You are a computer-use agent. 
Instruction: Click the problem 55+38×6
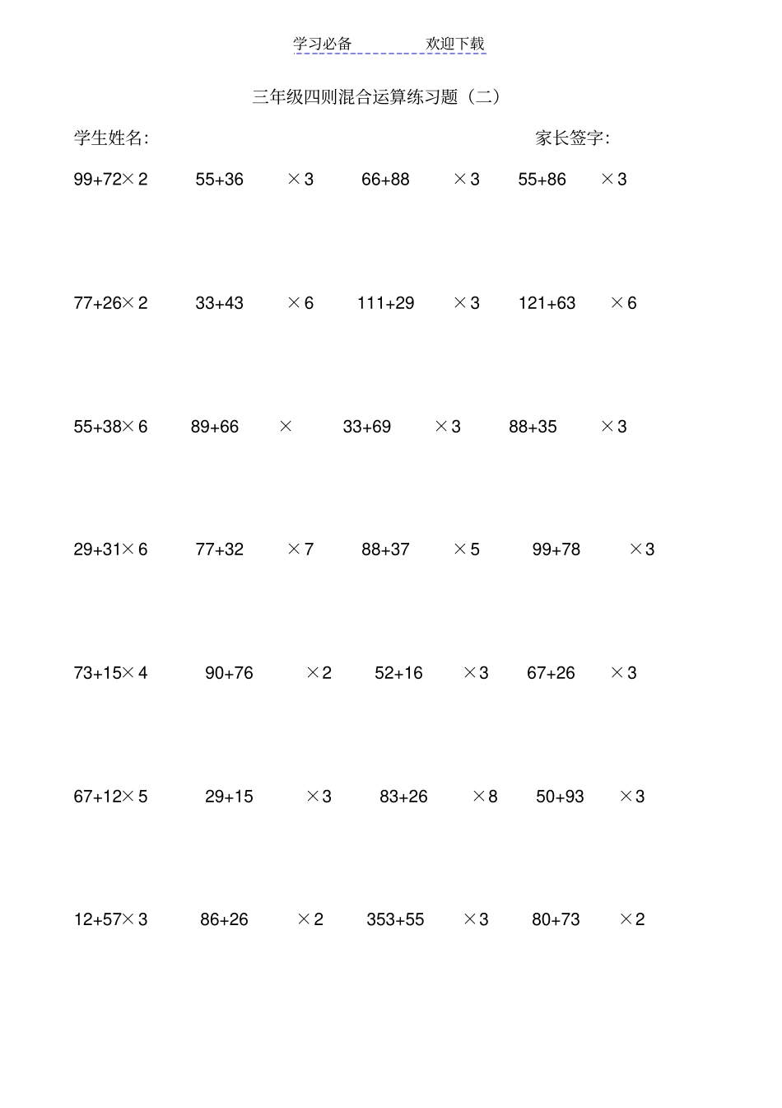click(110, 427)
